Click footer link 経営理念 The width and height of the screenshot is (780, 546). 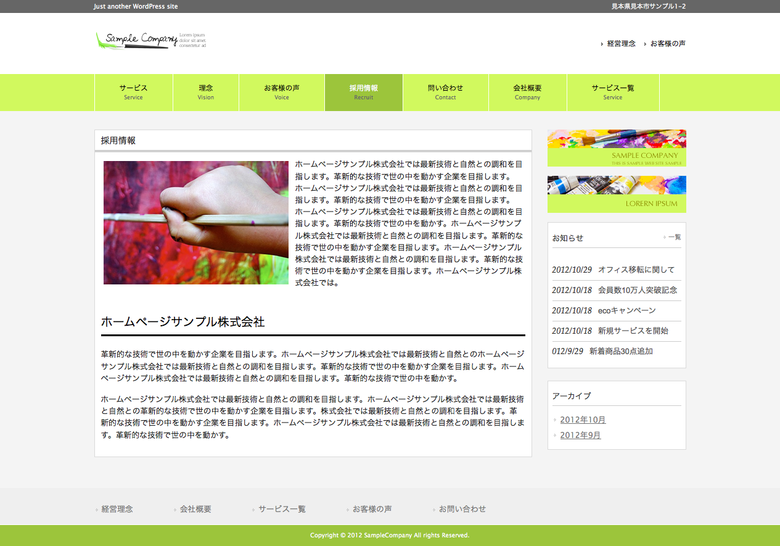pyautogui.click(x=117, y=510)
